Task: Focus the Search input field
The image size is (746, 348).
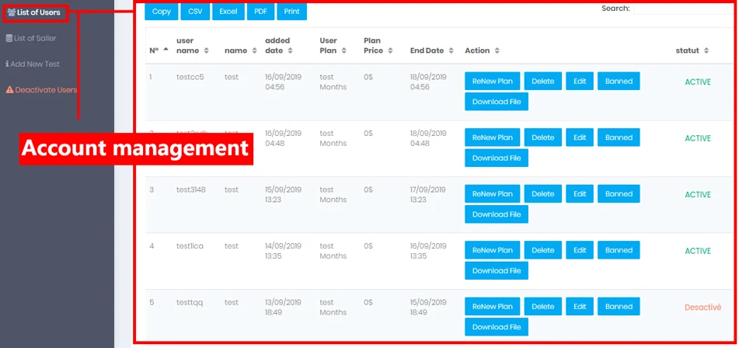Action: (683, 9)
